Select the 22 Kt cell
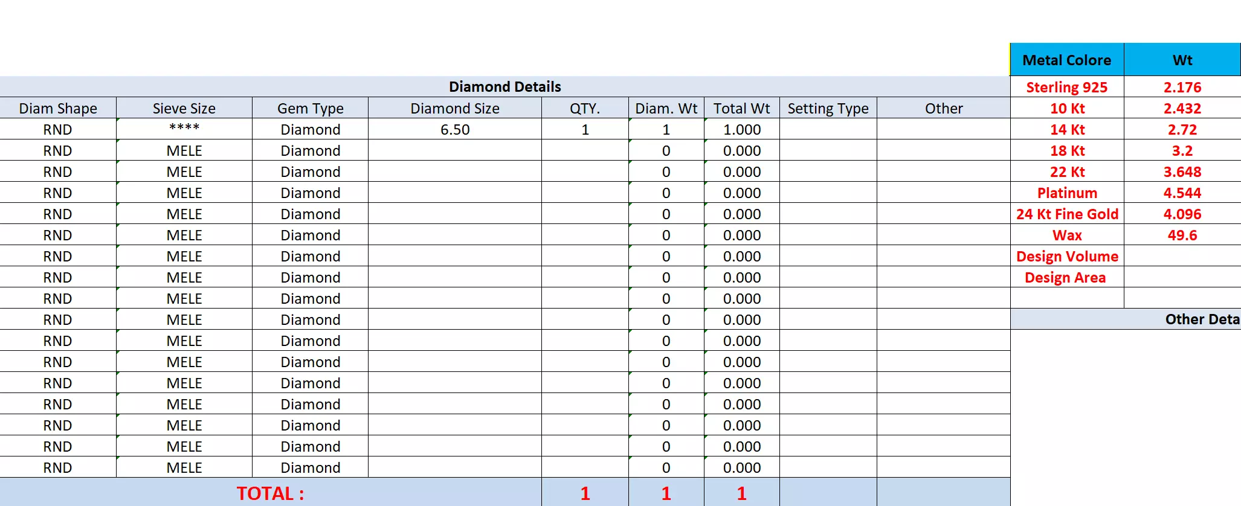This screenshot has width=1241, height=506. tap(1067, 171)
